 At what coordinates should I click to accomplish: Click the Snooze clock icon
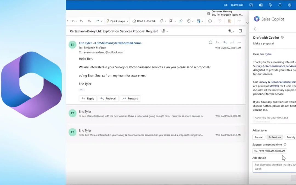(x=189, y=21)
